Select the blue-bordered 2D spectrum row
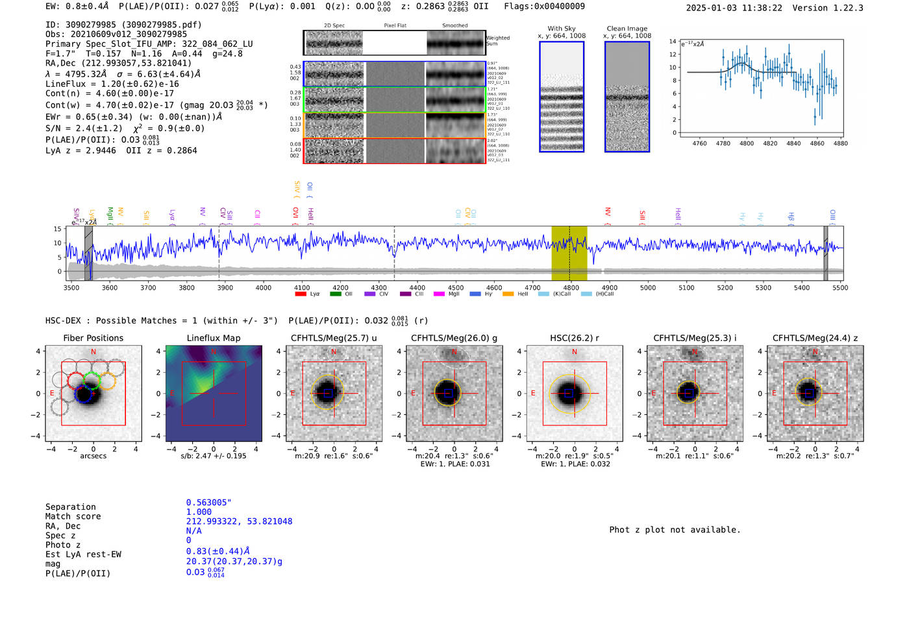The width and height of the screenshot is (909, 618). (394, 74)
